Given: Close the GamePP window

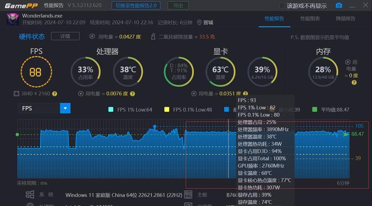Looking at the screenshot, I should coord(365,5).
